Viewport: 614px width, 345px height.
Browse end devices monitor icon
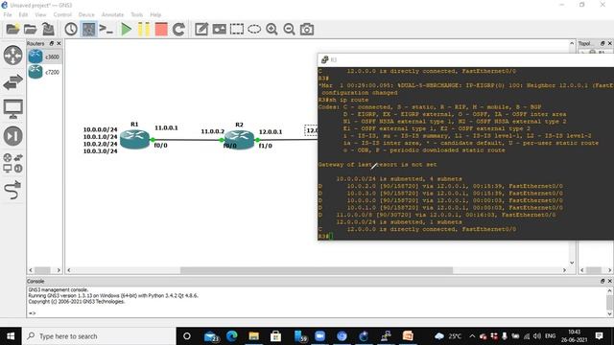[12, 109]
